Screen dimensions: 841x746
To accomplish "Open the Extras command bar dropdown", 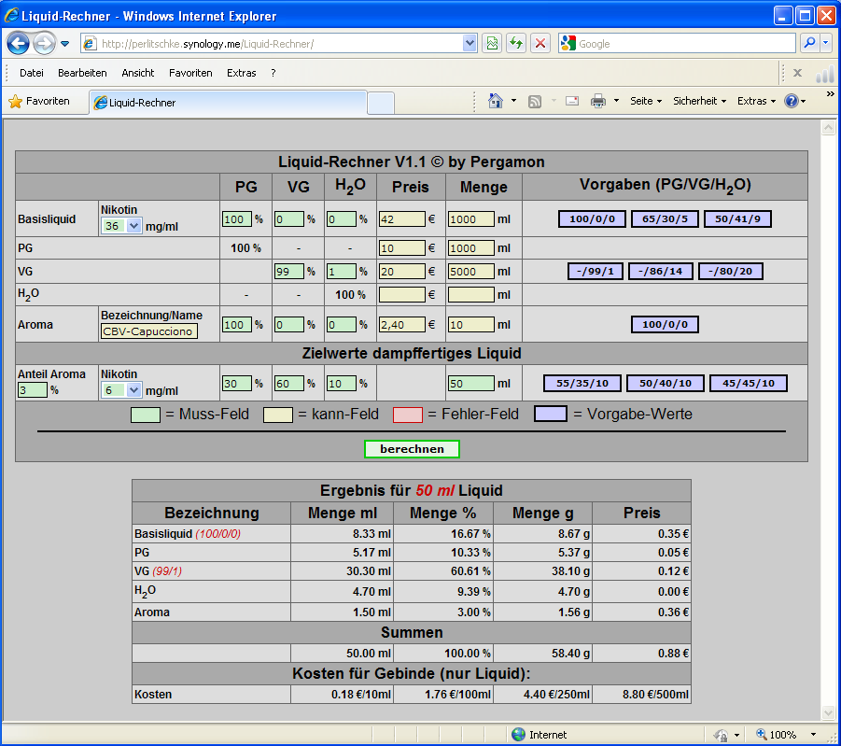I will 756,101.
